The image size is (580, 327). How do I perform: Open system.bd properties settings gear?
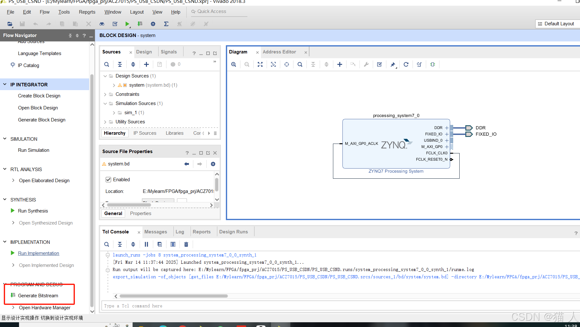(213, 164)
